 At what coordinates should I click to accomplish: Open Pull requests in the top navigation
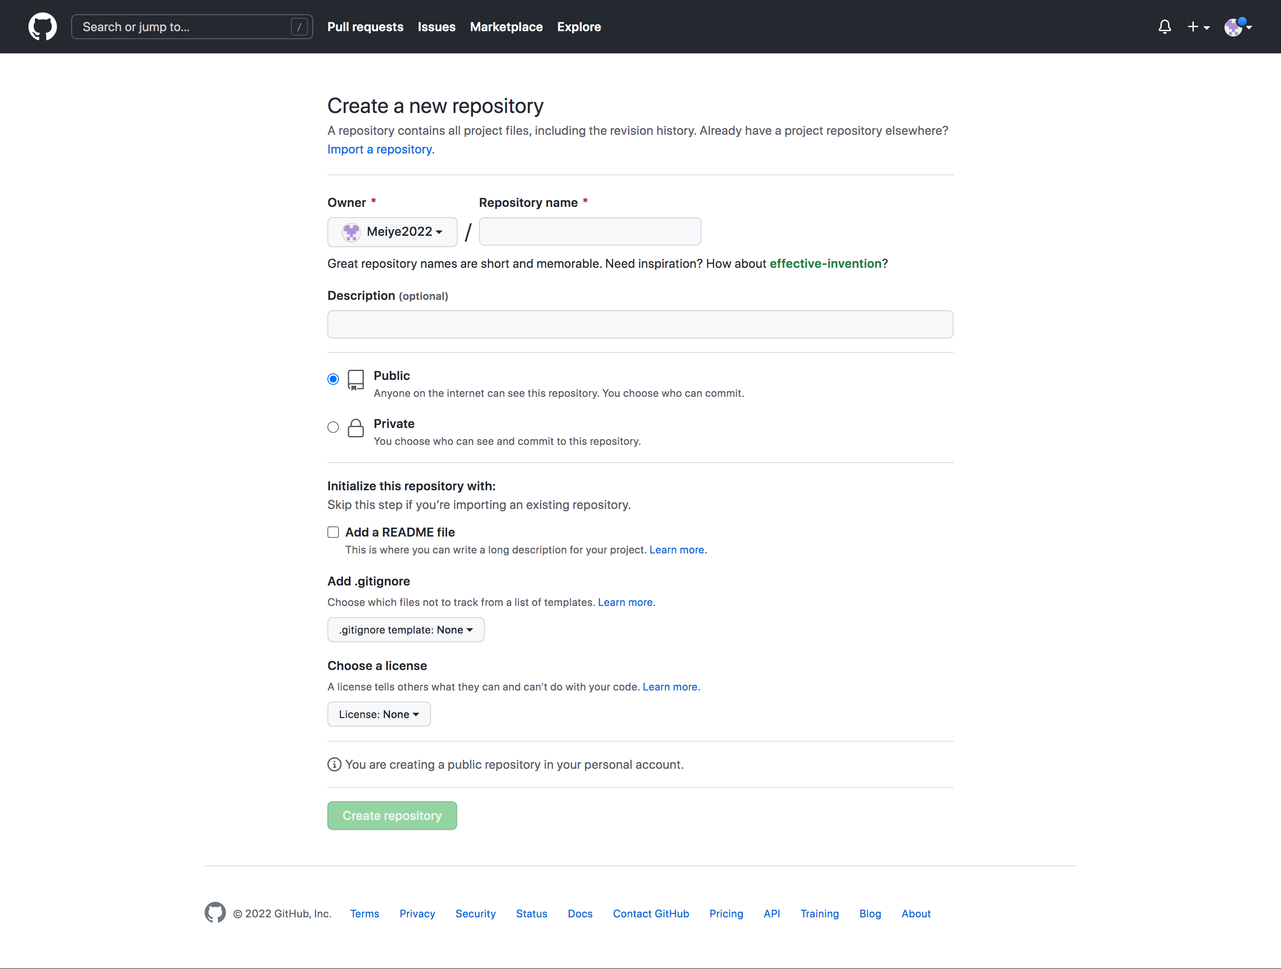pos(365,27)
